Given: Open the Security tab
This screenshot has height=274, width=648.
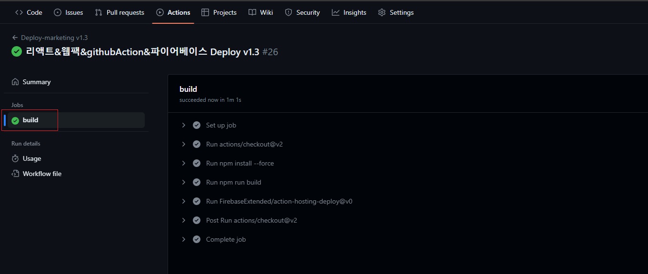Looking at the screenshot, I should [302, 12].
